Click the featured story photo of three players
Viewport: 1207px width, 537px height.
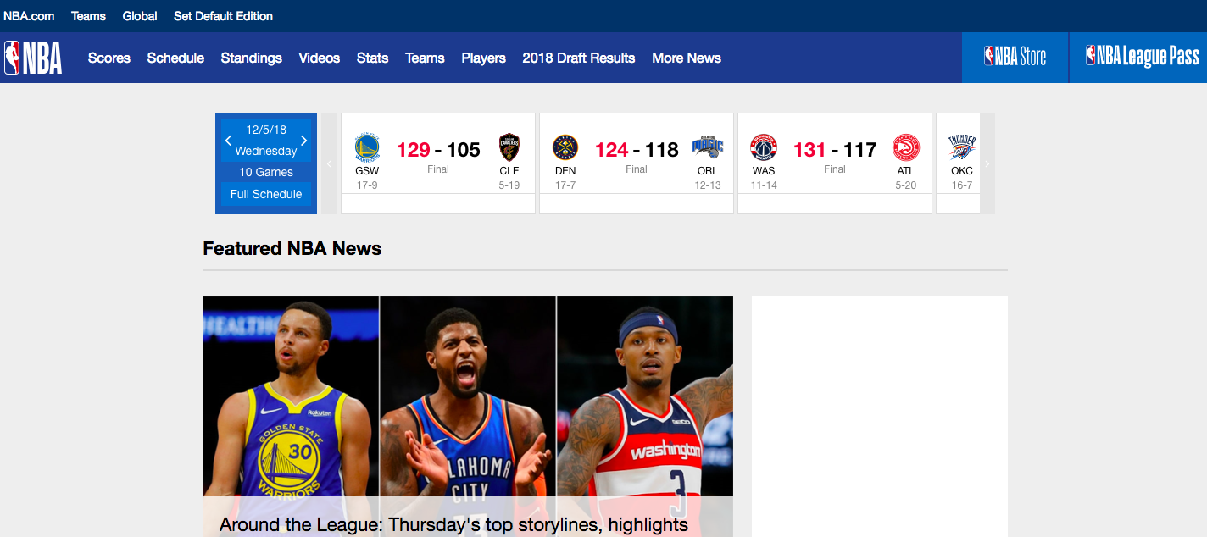pyautogui.click(x=468, y=396)
